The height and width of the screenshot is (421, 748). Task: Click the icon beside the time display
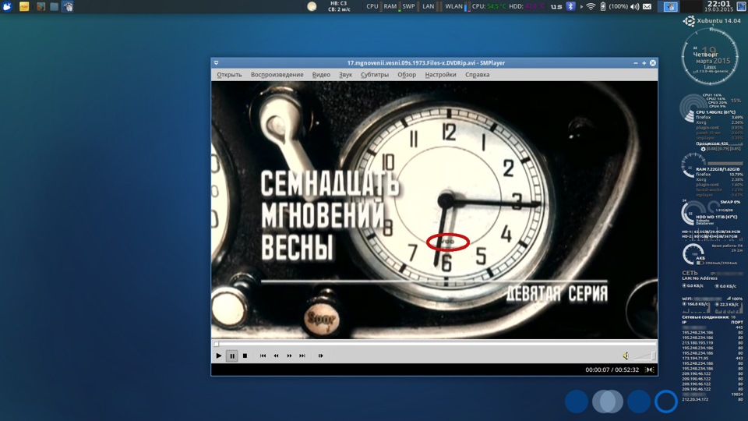tap(649, 370)
